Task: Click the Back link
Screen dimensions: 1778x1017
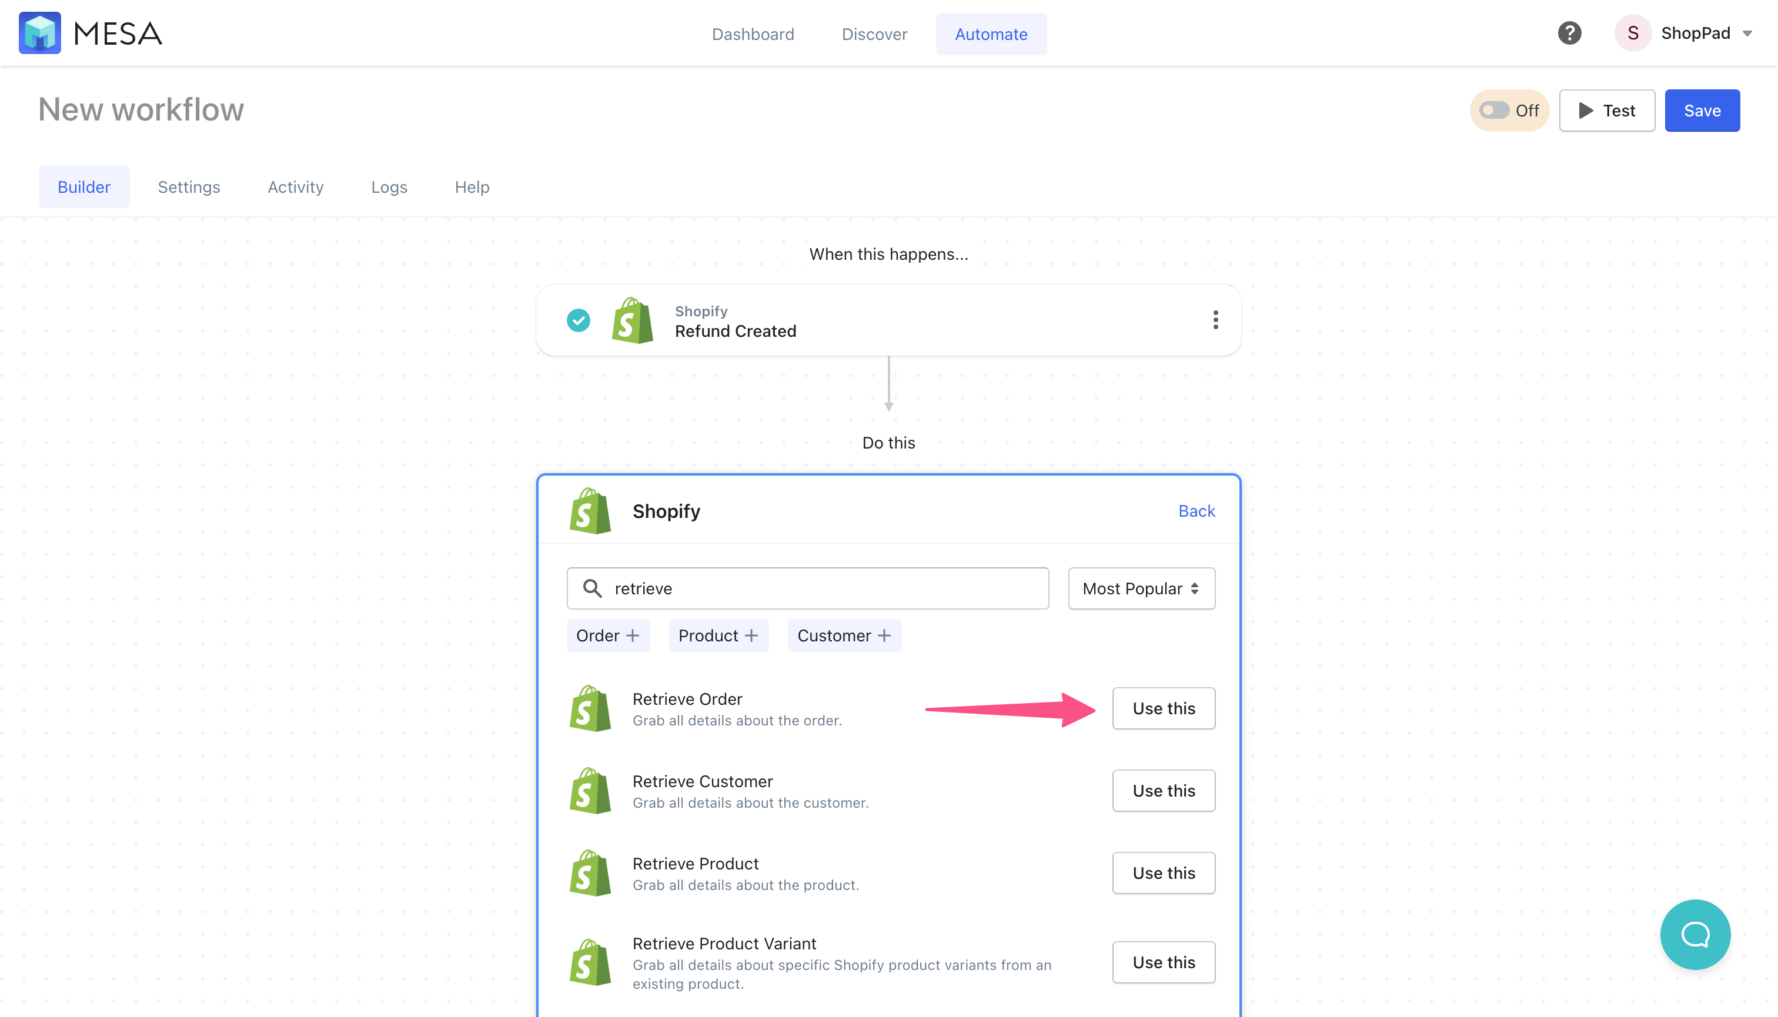Action: pyautogui.click(x=1196, y=511)
